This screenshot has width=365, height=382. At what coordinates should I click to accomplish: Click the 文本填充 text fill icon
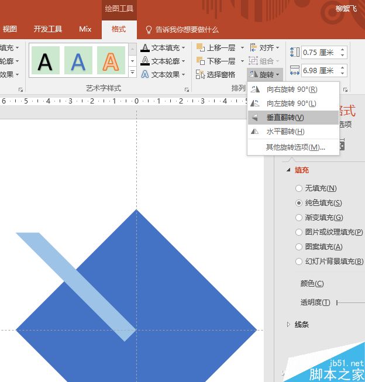pyautogui.click(x=145, y=48)
